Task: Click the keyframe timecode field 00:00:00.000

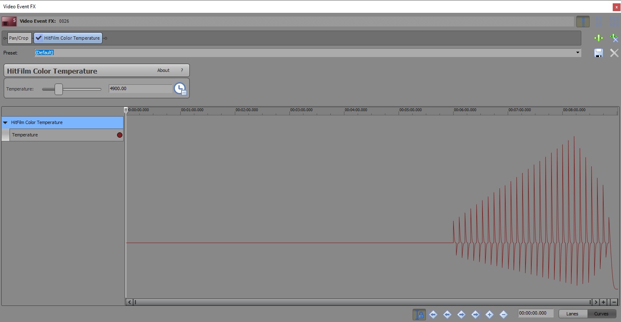Action: 536,313
